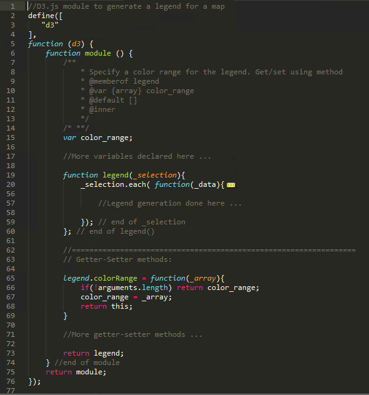Expand the folded code marker on line 20

[x=231, y=185]
